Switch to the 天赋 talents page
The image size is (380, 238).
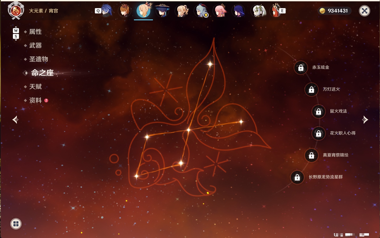[x=35, y=87]
